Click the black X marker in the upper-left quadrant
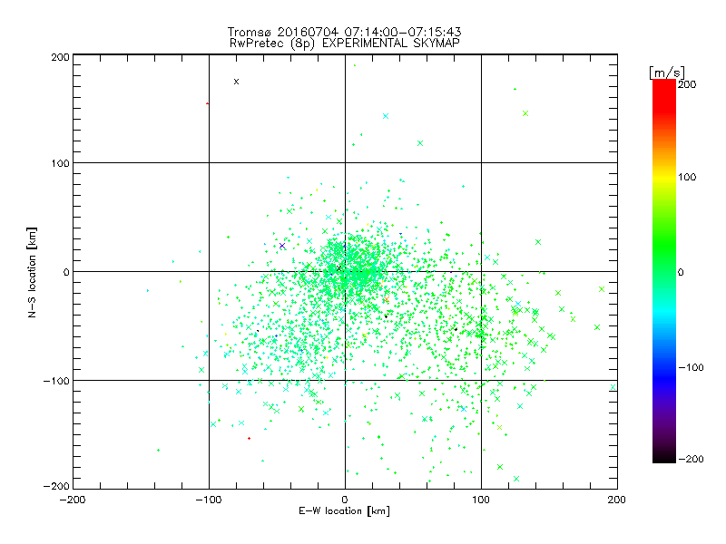Image resolution: width=726 pixels, height=544 pixels. click(x=237, y=82)
